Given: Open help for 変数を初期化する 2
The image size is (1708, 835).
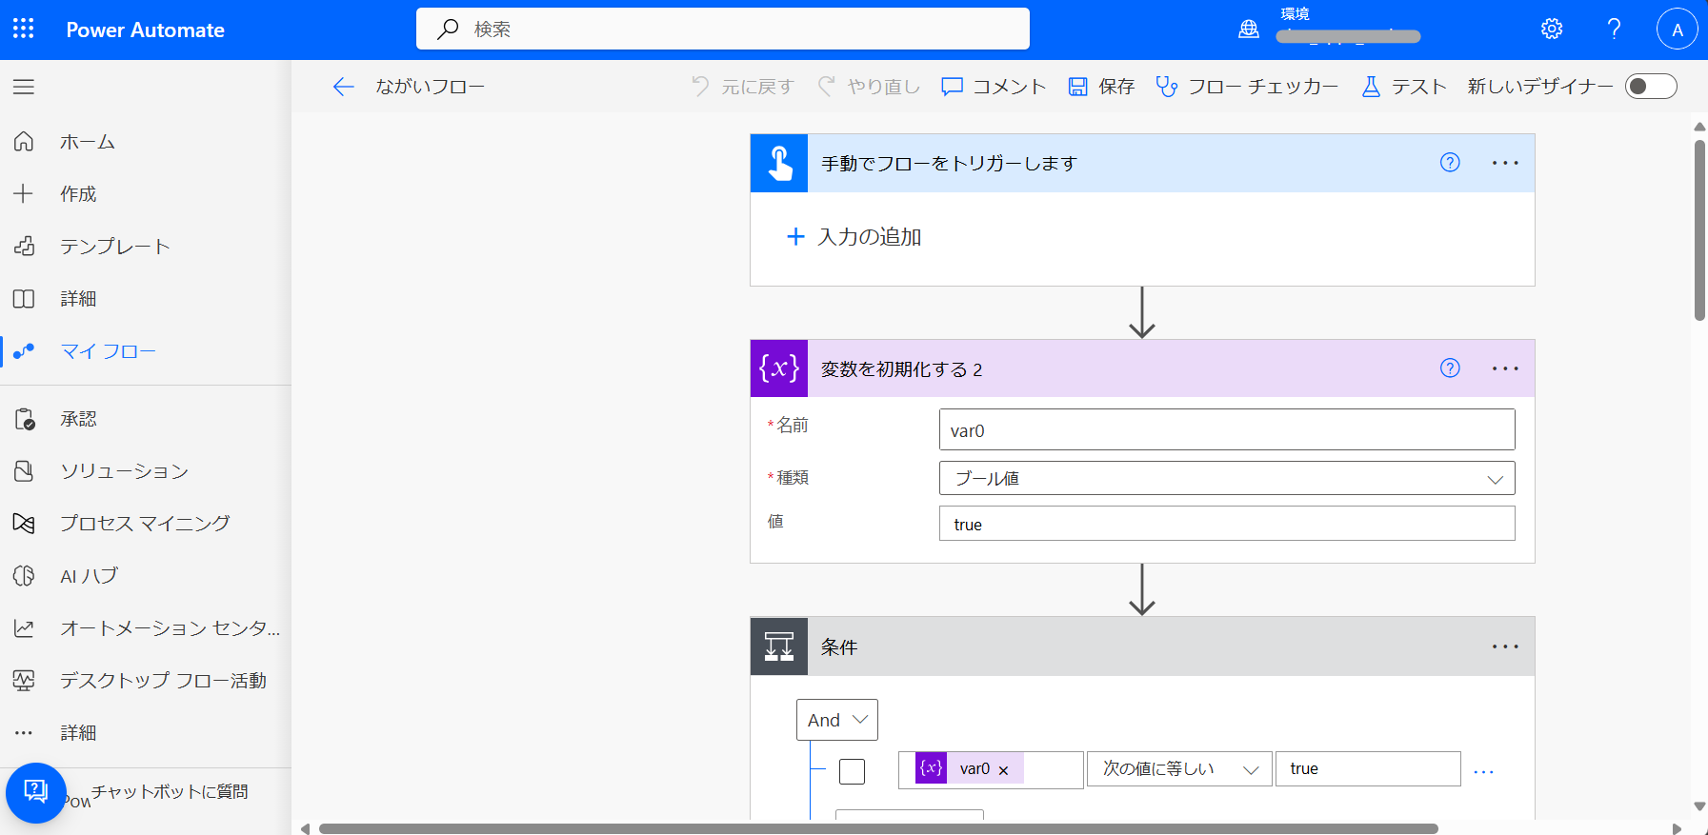Looking at the screenshot, I should pyautogui.click(x=1450, y=368).
